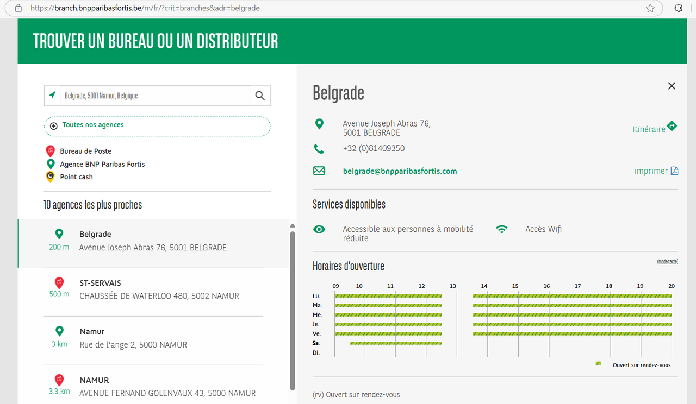
Task: Click the browser address bar URL
Action: tap(145, 8)
